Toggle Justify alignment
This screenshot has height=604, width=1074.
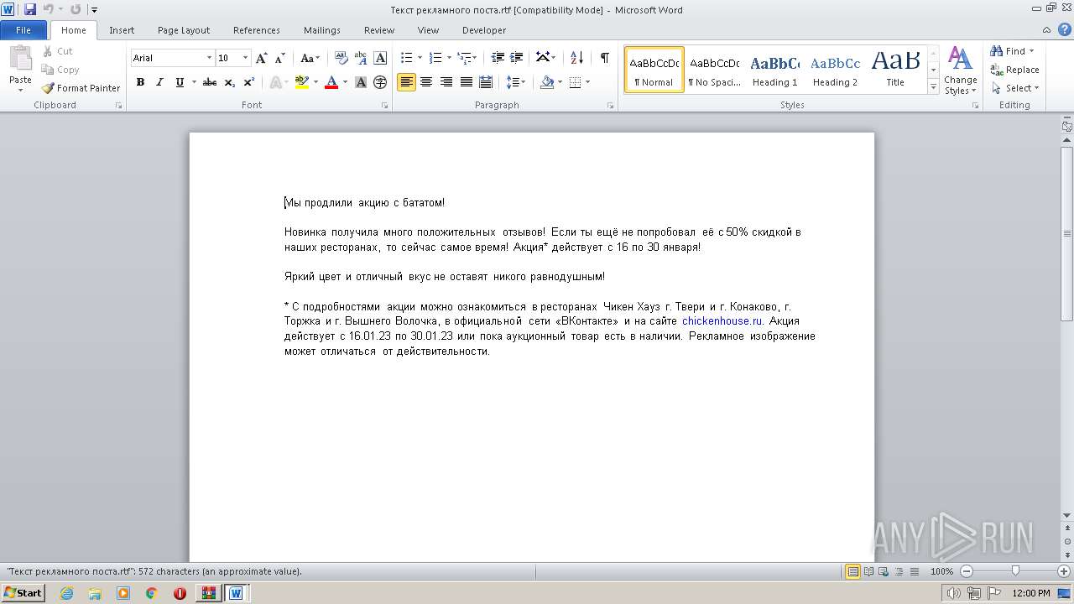click(466, 82)
